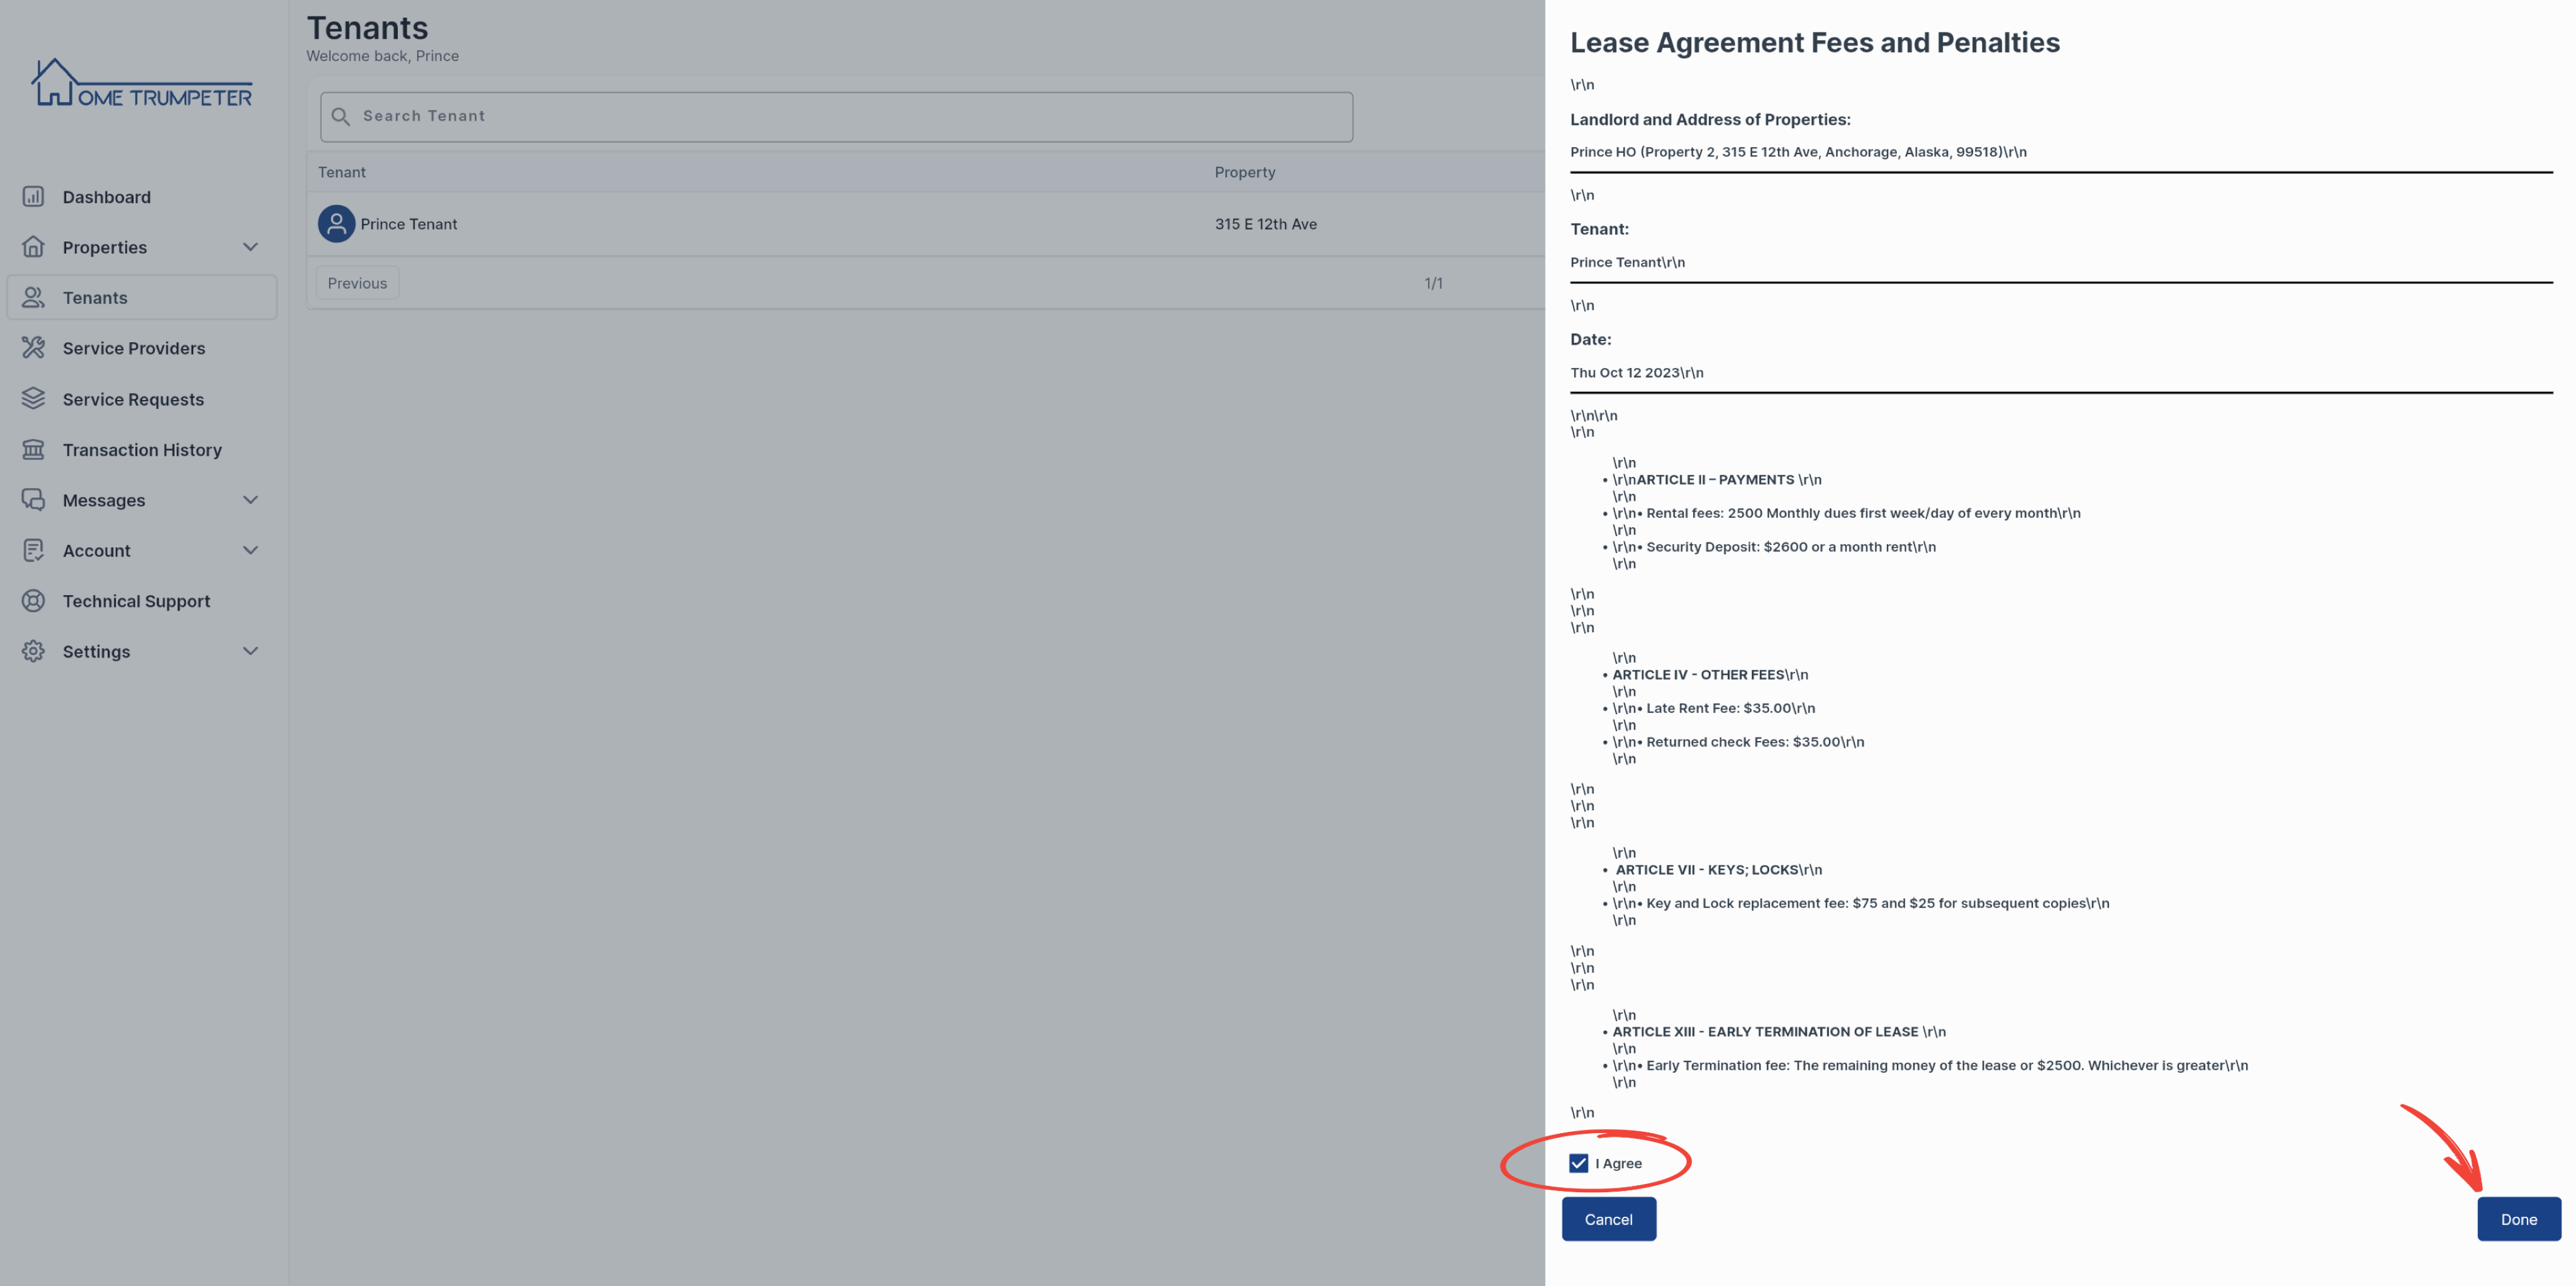Click the Cancel button
Screen dimensions: 2576x1286
(1608, 1219)
